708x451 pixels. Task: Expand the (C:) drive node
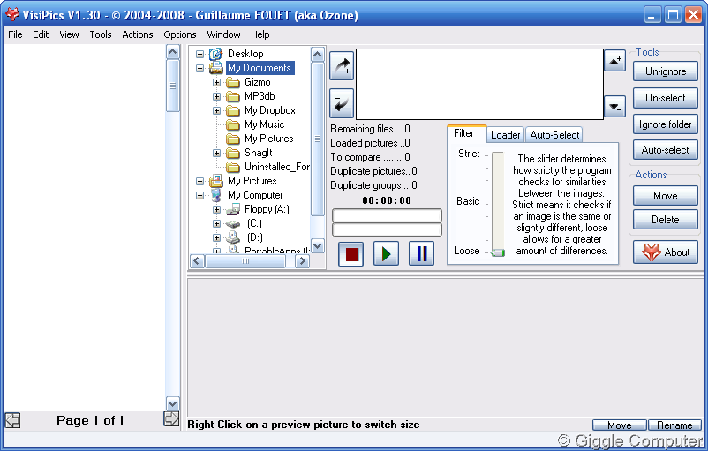pyautogui.click(x=217, y=223)
